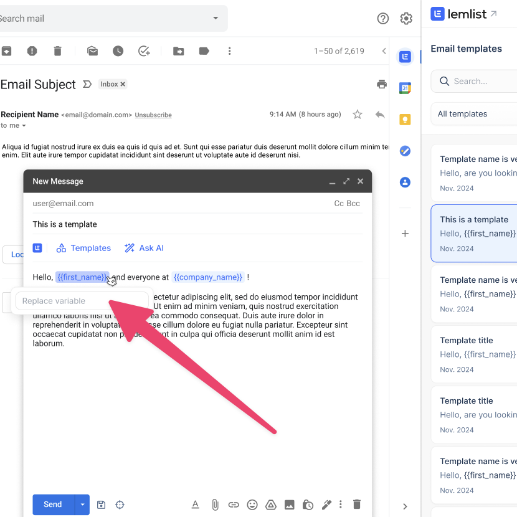
Task: Add the email to Tasks
Action: tap(144, 50)
